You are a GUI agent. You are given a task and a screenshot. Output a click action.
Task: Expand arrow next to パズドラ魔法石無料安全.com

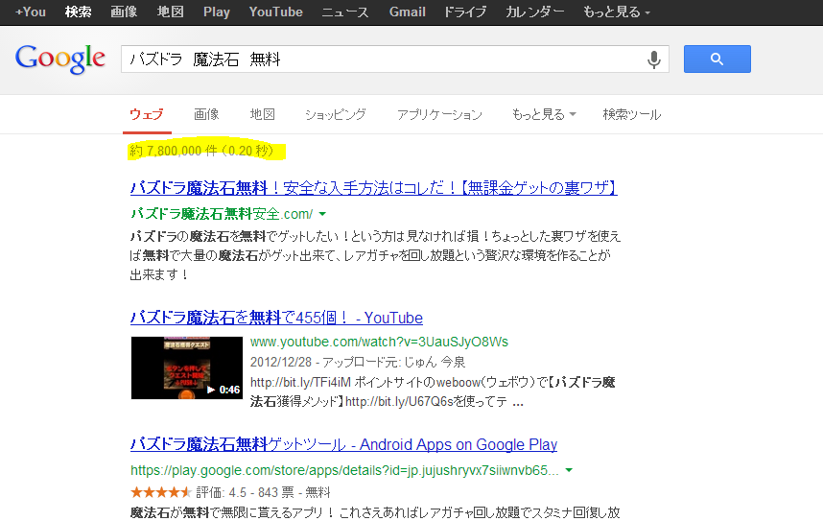pos(323,214)
